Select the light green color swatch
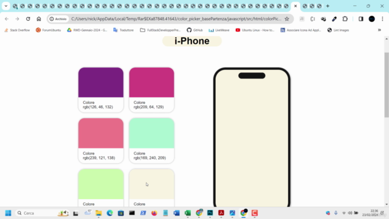This screenshot has width=389, height=219. coord(101,184)
